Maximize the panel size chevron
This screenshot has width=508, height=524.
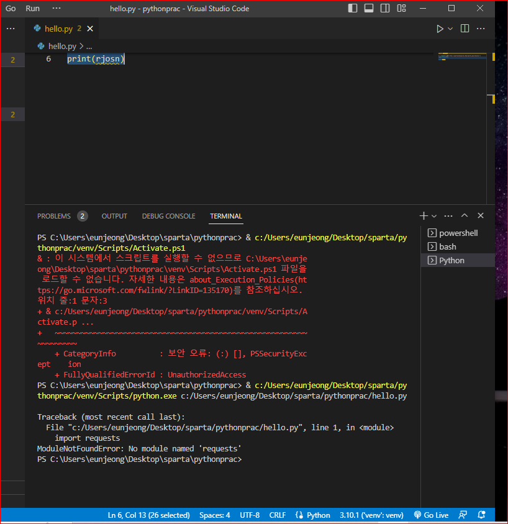tap(465, 215)
